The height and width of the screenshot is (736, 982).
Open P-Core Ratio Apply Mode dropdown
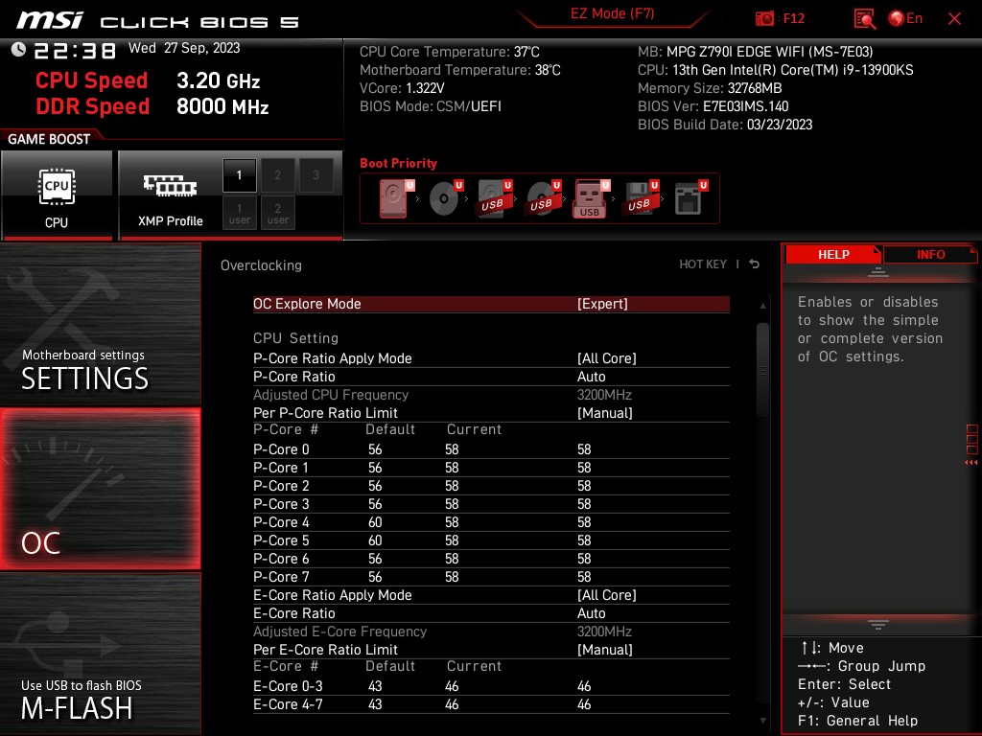click(606, 358)
